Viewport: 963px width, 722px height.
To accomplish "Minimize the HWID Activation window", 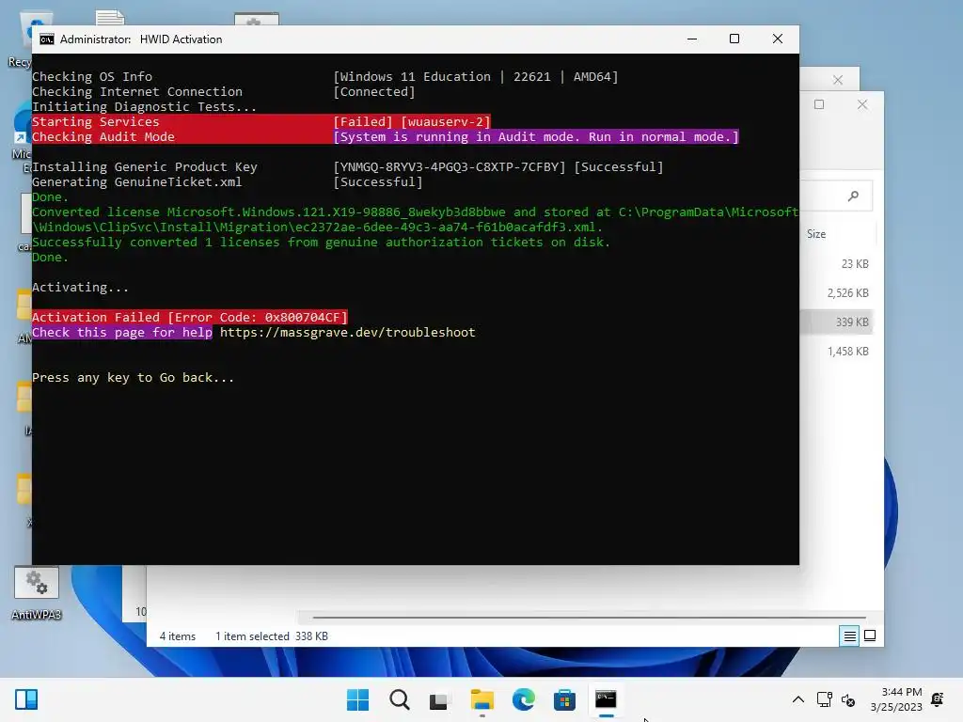I will [692, 39].
